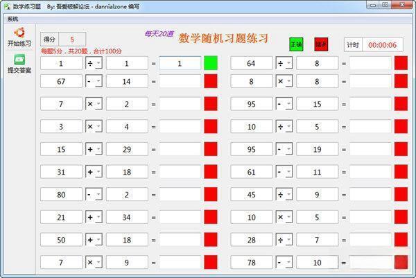Click the 得分 score value 5
Image resolution: width=416 pixels, height=278 pixels.
(x=72, y=40)
